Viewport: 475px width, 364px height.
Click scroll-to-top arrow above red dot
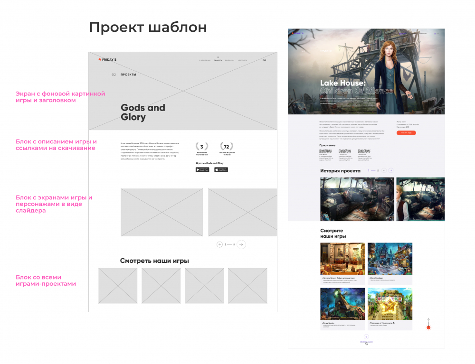(x=428, y=320)
